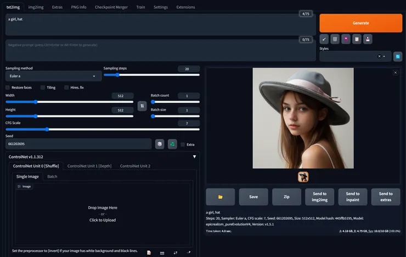Click the green recycle icon to reuse seed
The height and width of the screenshot is (257, 406).
point(172,144)
